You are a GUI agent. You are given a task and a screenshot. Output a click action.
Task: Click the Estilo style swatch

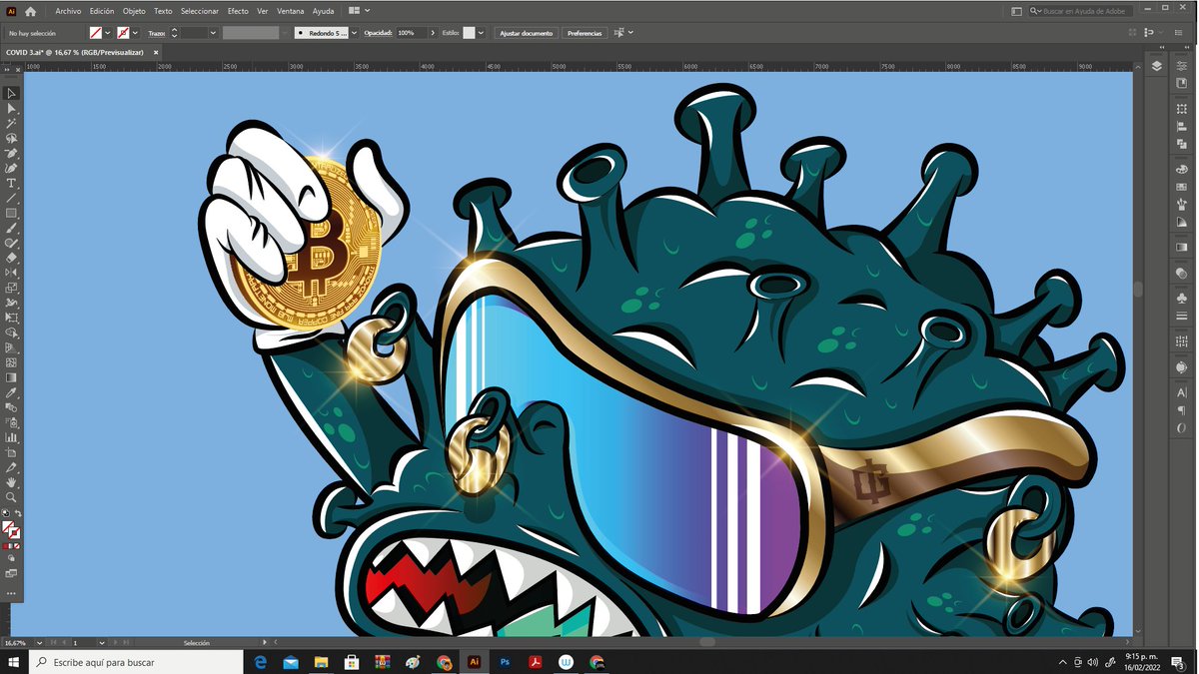click(x=469, y=33)
